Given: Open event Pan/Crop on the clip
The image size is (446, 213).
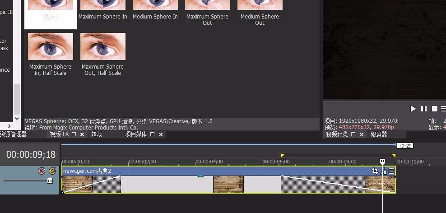Looking at the screenshot, I should (375, 171).
